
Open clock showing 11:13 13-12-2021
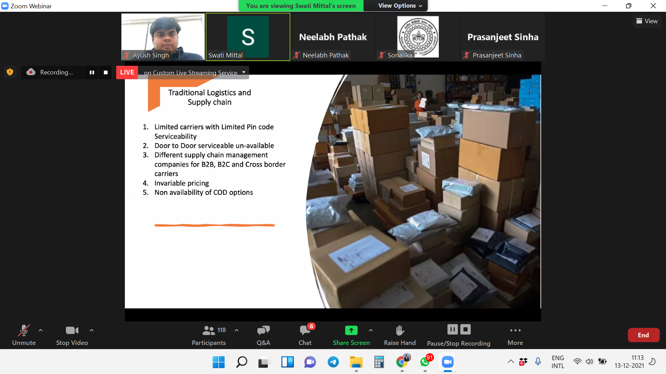[x=629, y=362]
